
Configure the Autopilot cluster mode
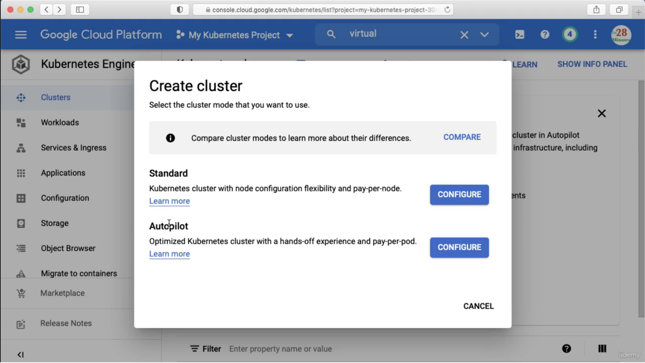[459, 247]
